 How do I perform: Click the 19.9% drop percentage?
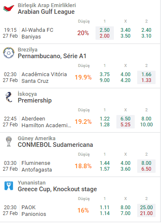pyautogui.click(x=83, y=77)
